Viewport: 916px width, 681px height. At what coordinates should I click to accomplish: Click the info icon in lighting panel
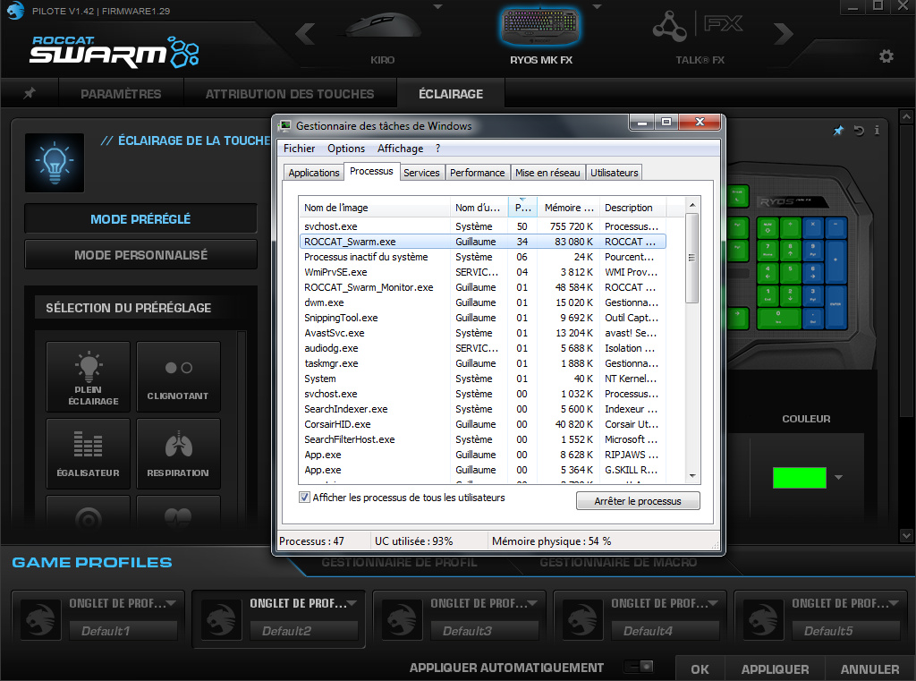coord(877,131)
